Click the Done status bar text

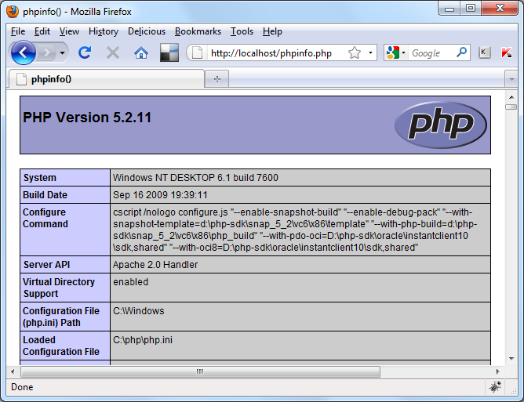[22, 387]
